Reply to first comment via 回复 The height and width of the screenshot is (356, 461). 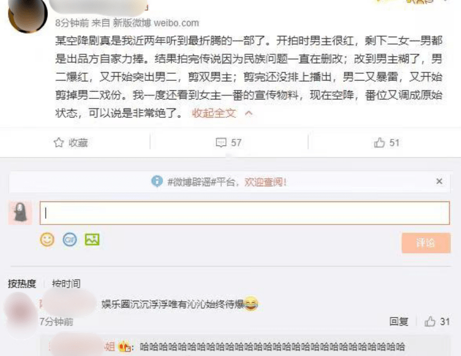399,322
